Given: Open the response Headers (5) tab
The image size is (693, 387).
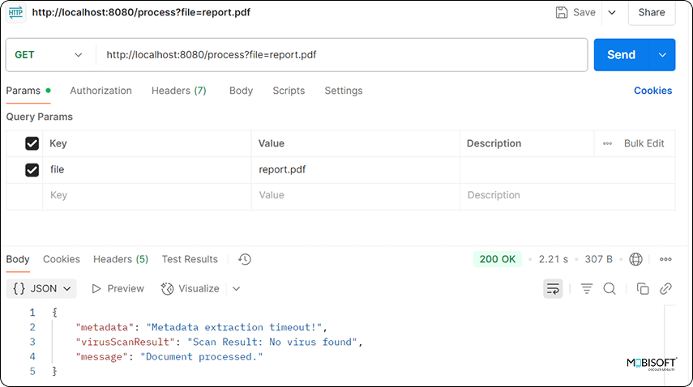Looking at the screenshot, I should (121, 259).
